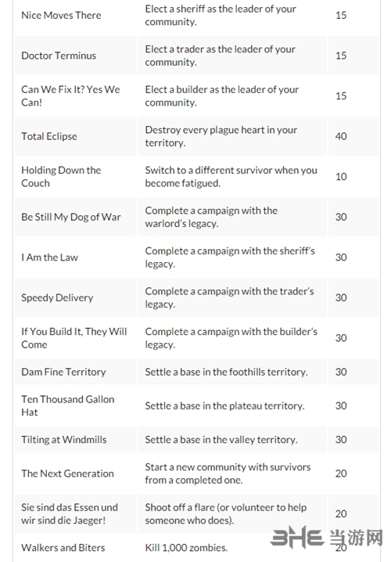Click the 'Total Eclipse' achievement name

pos(49,136)
